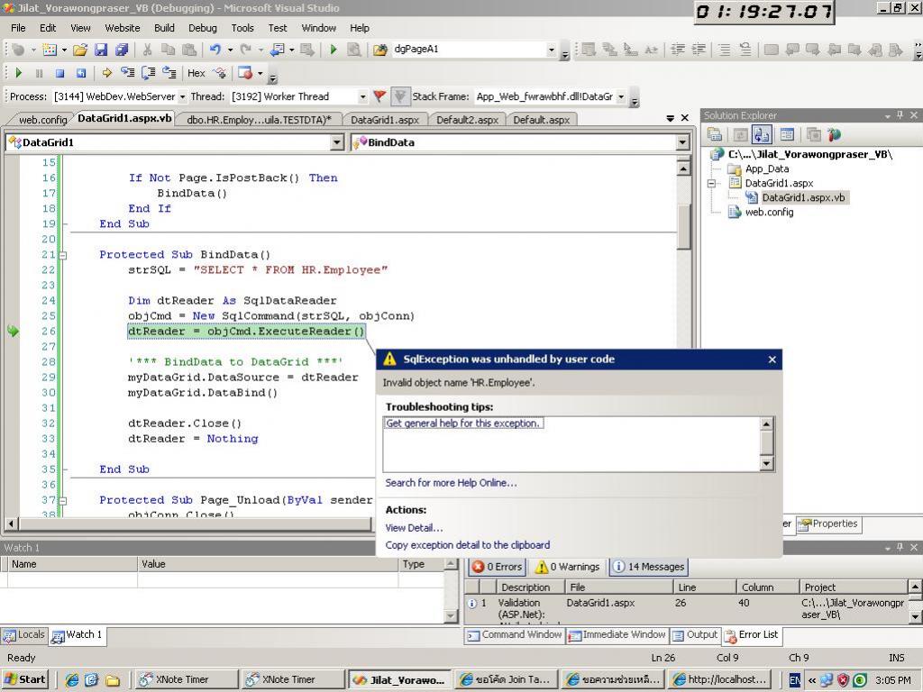The width and height of the screenshot is (923, 692).
Task: Open the Website menu
Action: 123,28
